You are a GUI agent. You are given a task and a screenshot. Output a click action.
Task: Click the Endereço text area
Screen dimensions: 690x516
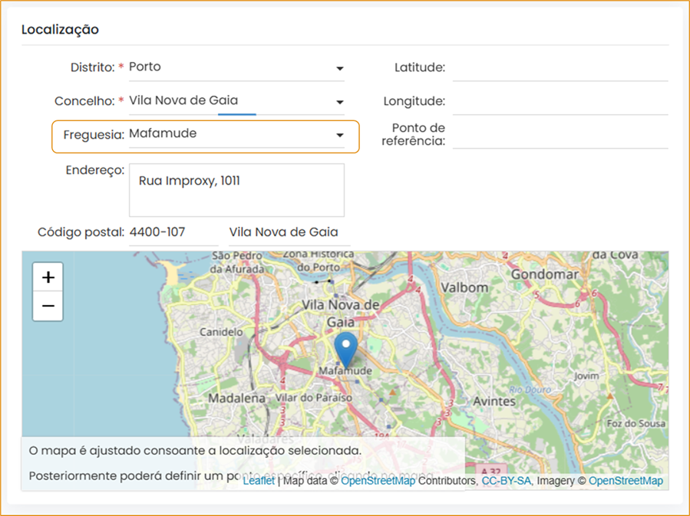[x=236, y=189]
